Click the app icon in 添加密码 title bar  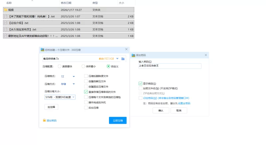coord(133,55)
